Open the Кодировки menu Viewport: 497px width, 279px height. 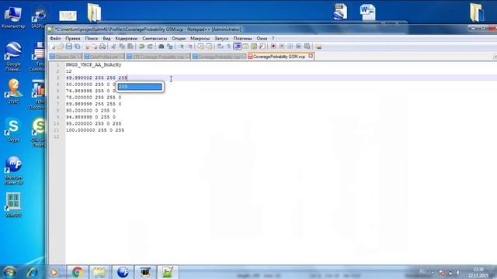tap(126, 38)
